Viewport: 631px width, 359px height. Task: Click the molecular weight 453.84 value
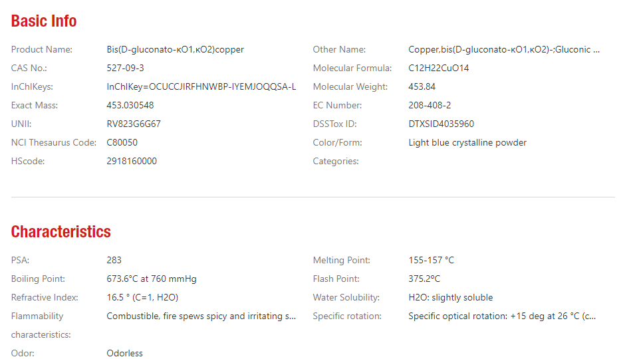tap(422, 86)
